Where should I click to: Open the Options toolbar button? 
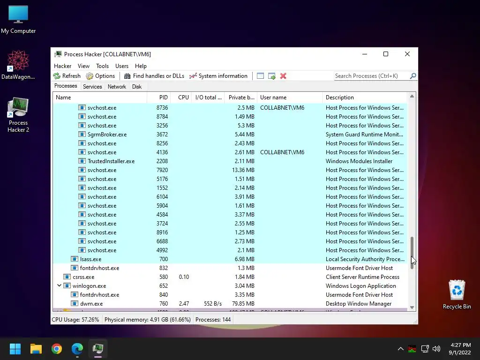click(100, 76)
